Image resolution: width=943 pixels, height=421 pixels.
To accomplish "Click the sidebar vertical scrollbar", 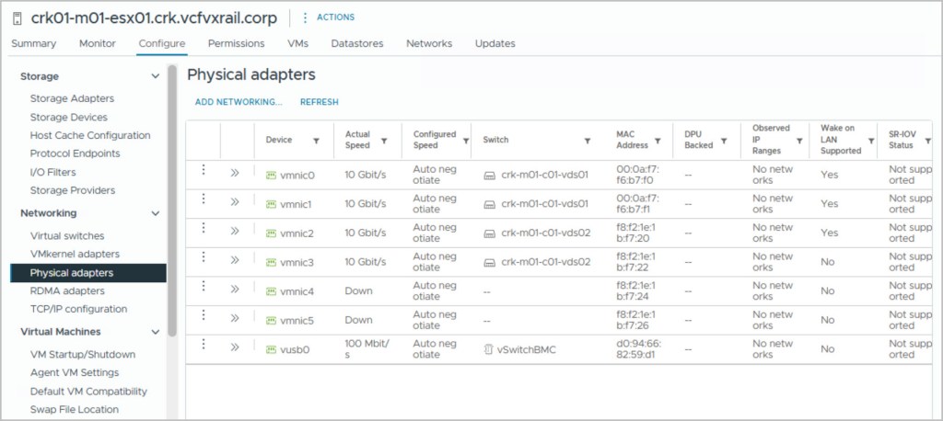I will pos(172,202).
